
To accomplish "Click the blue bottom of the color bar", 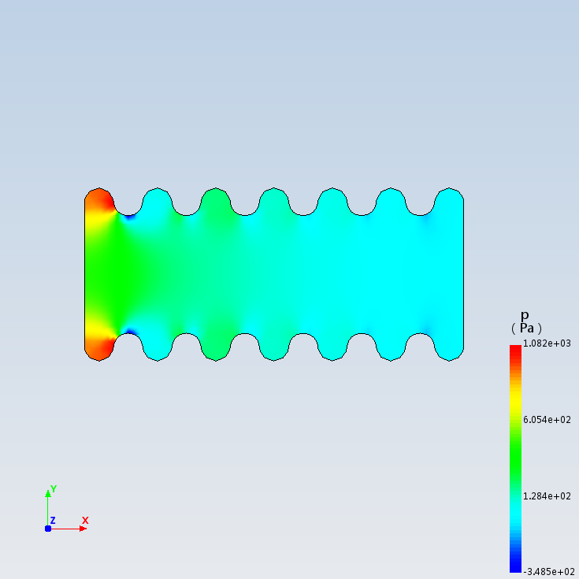I will click(x=515, y=567).
